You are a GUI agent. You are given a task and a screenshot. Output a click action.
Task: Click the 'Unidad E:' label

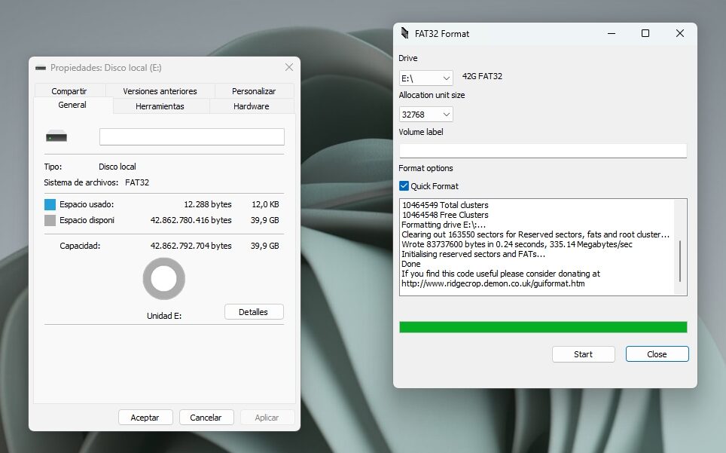(x=164, y=316)
